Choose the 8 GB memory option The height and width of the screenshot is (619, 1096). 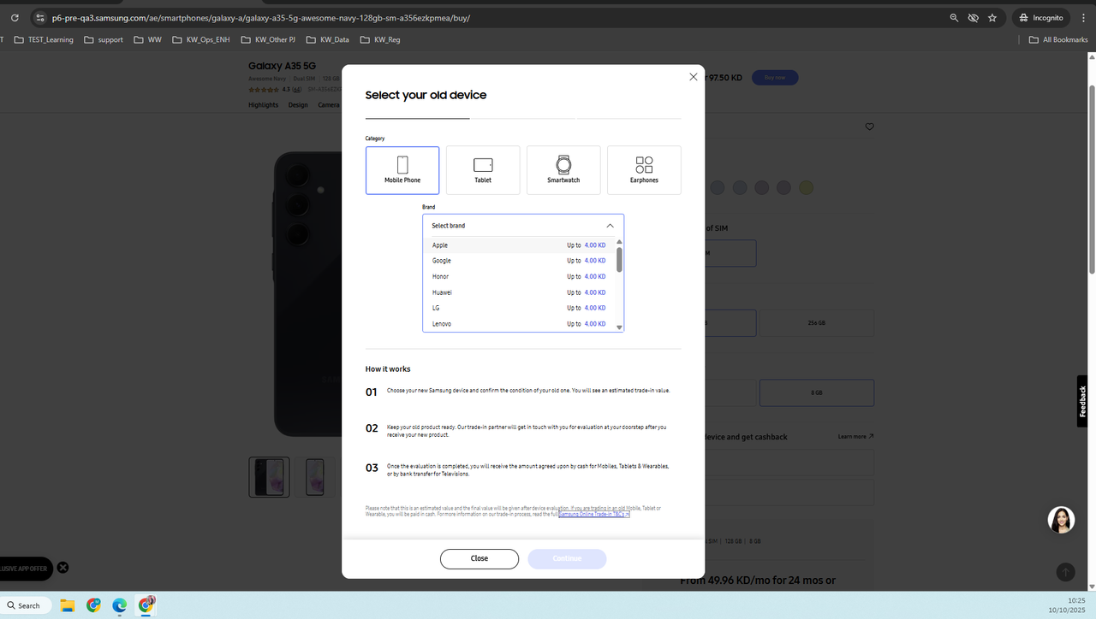point(816,392)
